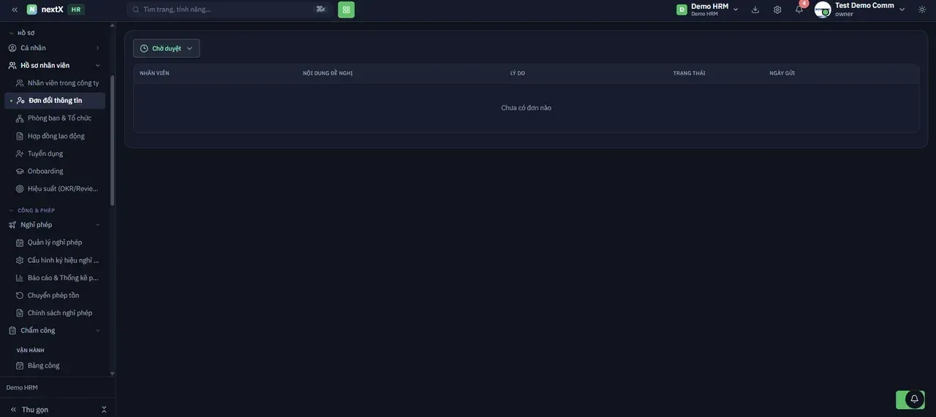Screen dimensions: 936x417
Task: Click icon beside Tuyển dụng
Action: (x=20, y=153)
